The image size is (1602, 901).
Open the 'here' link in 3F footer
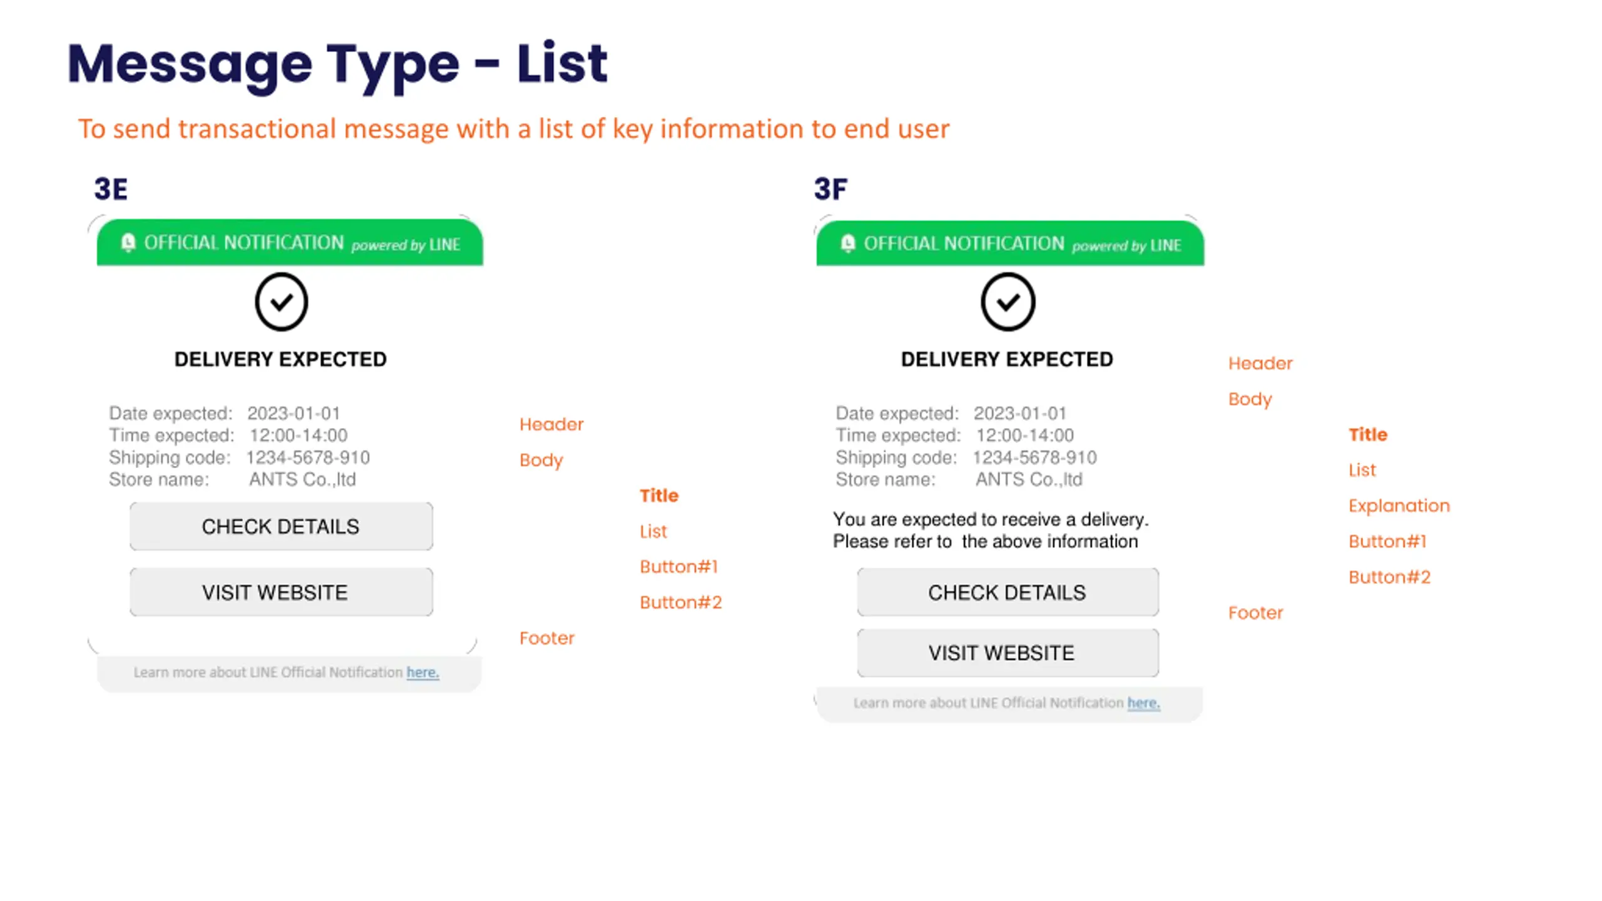coord(1143,703)
